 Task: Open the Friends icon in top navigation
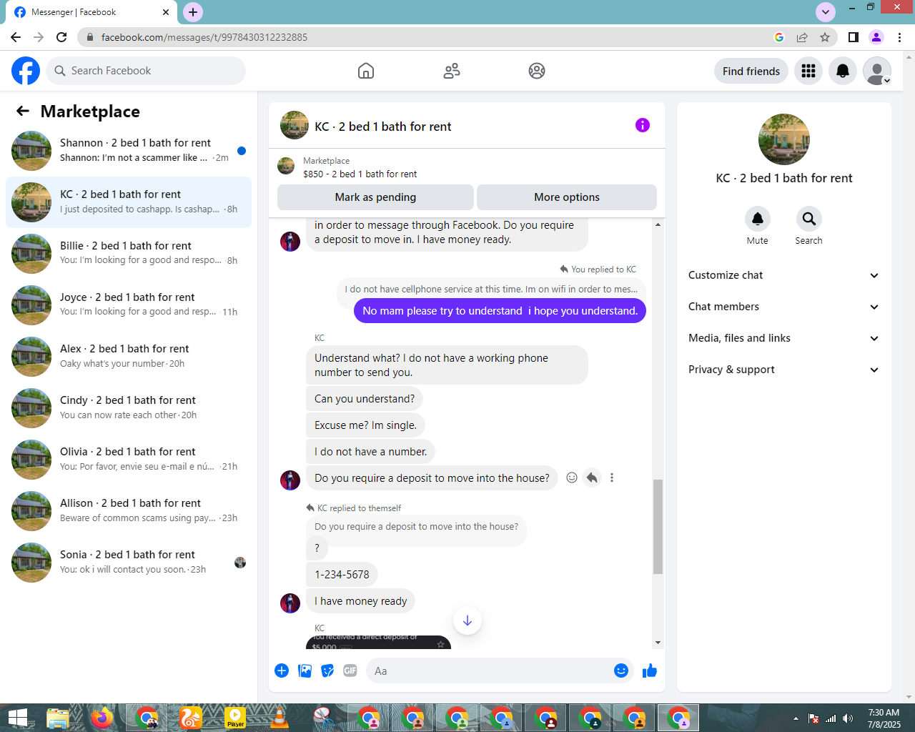coord(452,71)
